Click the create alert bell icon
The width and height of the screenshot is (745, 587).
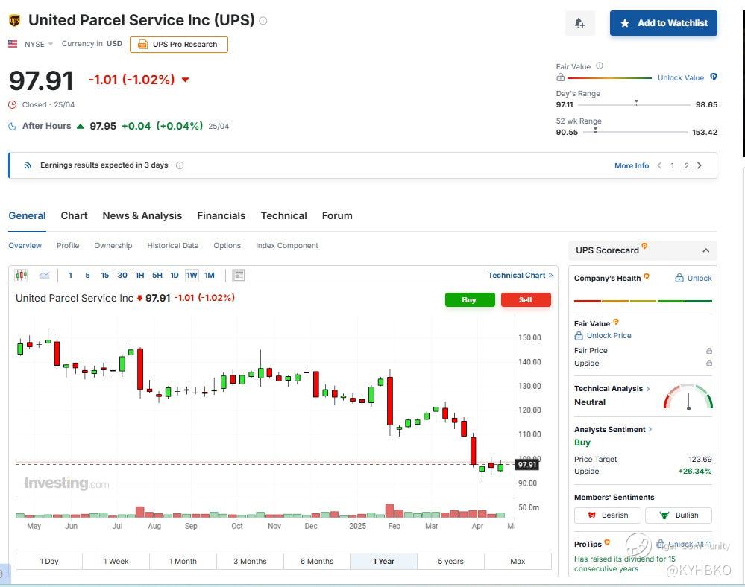(x=579, y=23)
